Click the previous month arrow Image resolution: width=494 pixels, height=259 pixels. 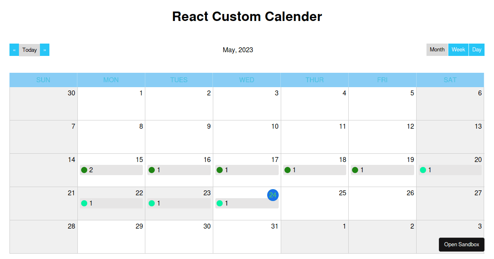point(14,49)
